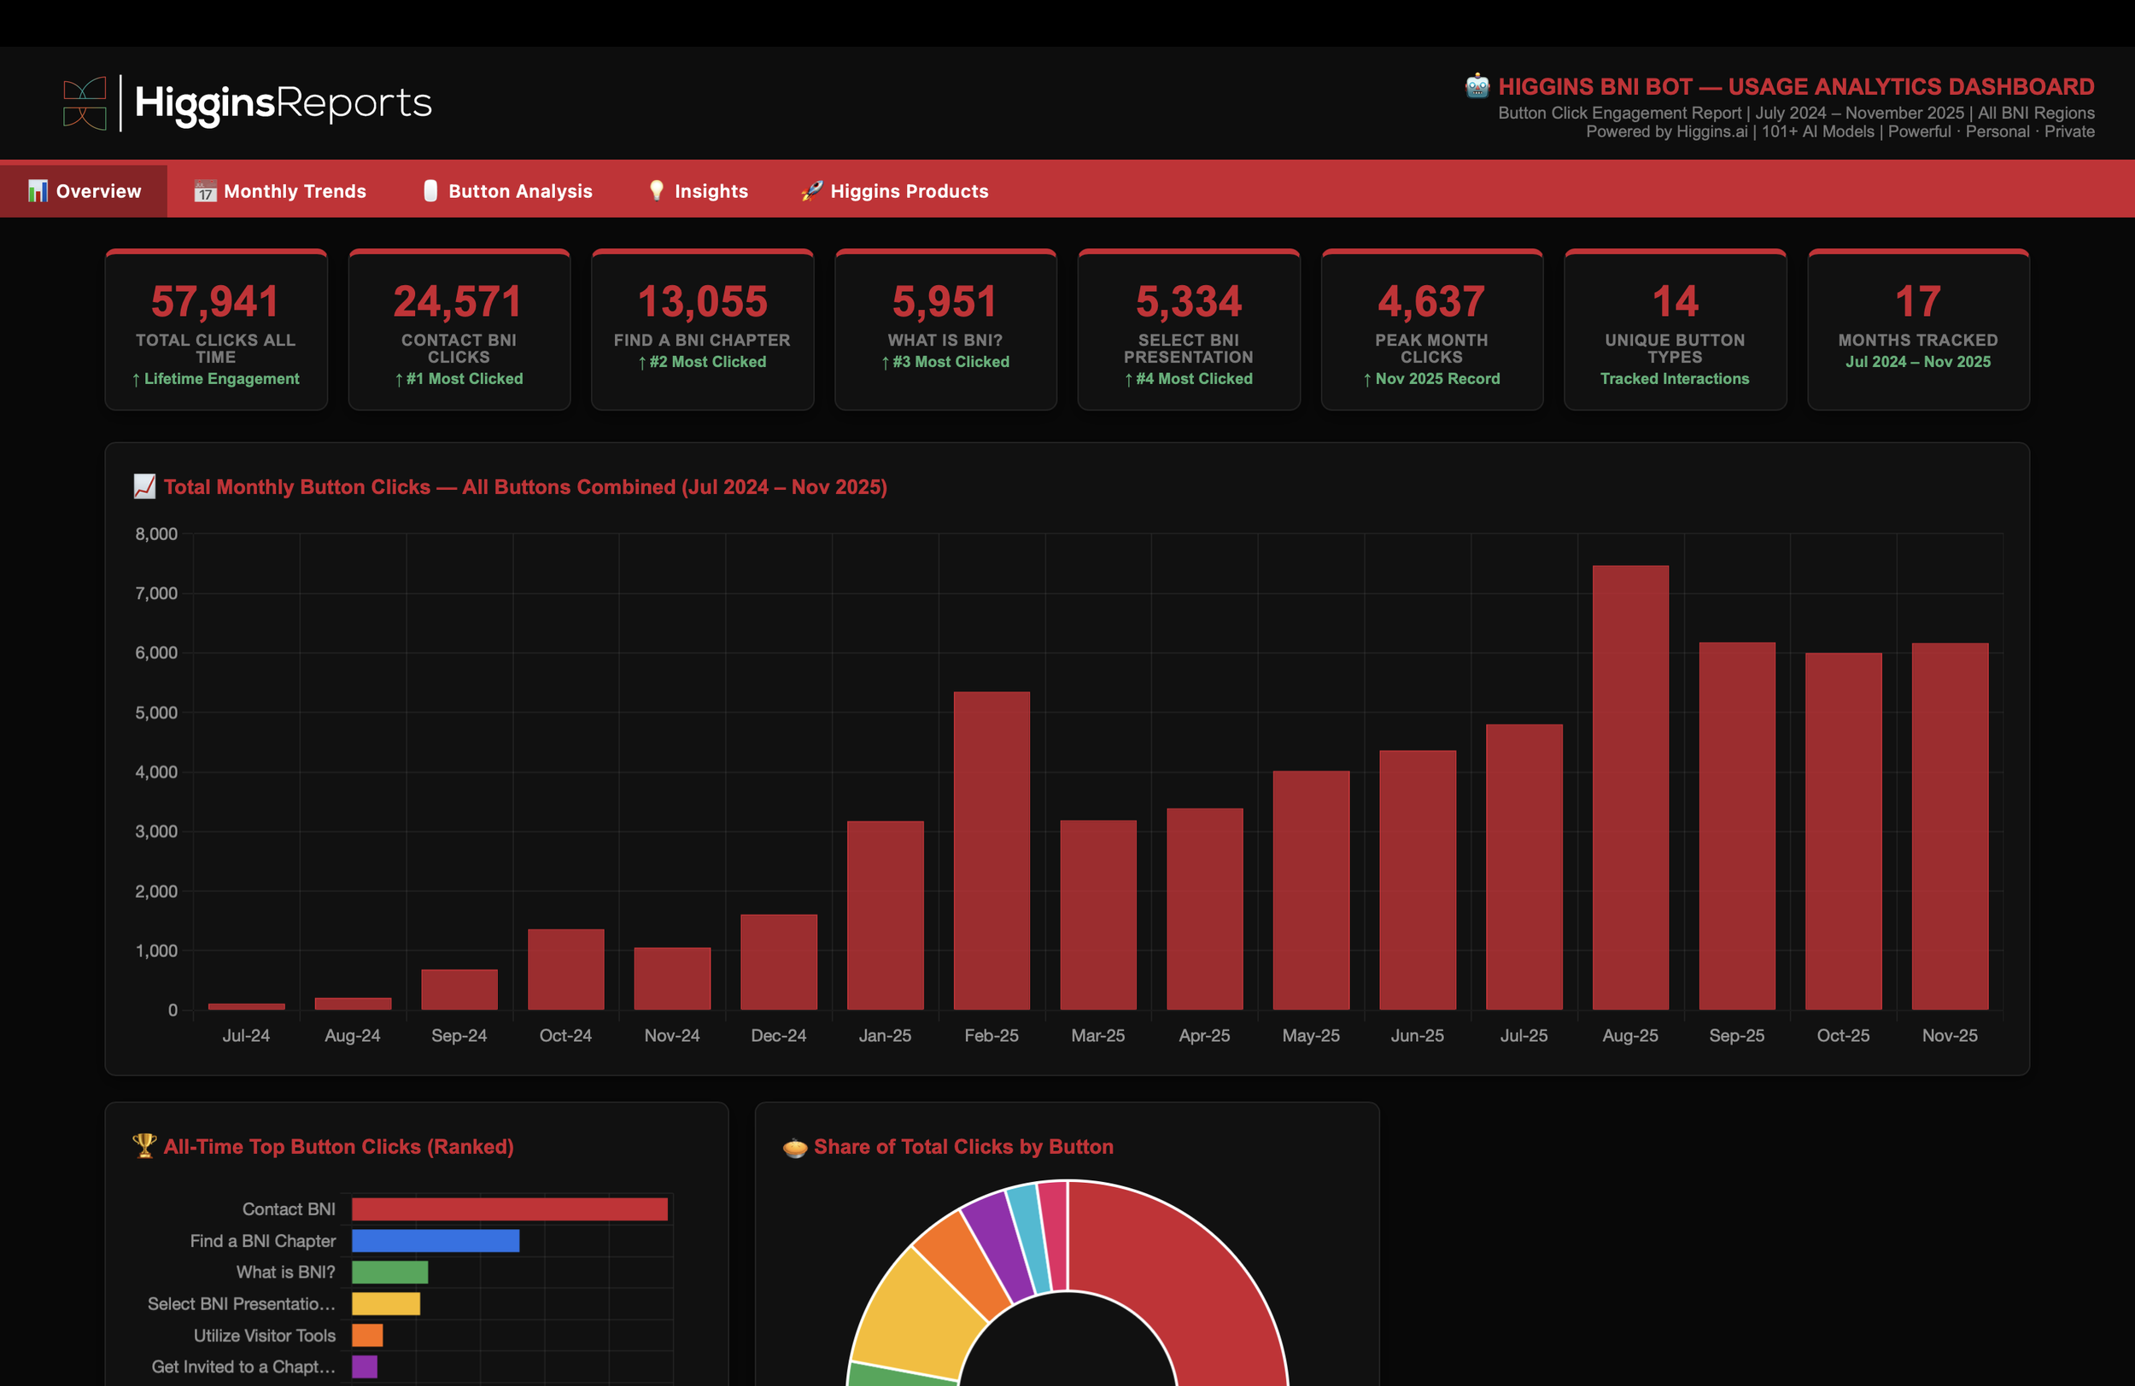Click the robot emoji in the dashboard title
This screenshot has width=2135, height=1386.
coord(1477,86)
